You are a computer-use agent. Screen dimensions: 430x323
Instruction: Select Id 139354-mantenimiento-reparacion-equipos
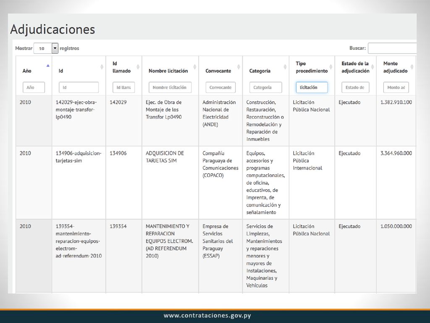79,241
